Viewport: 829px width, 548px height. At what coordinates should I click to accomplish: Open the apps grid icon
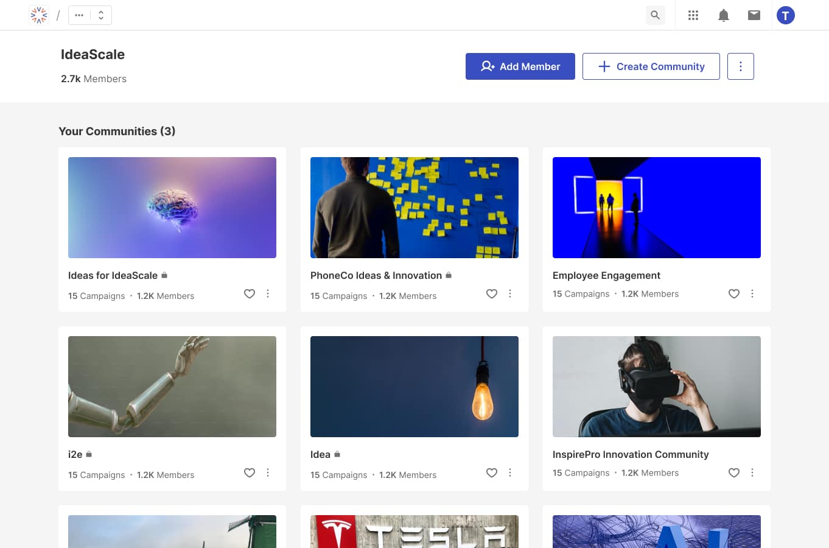click(x=693, y=15)
